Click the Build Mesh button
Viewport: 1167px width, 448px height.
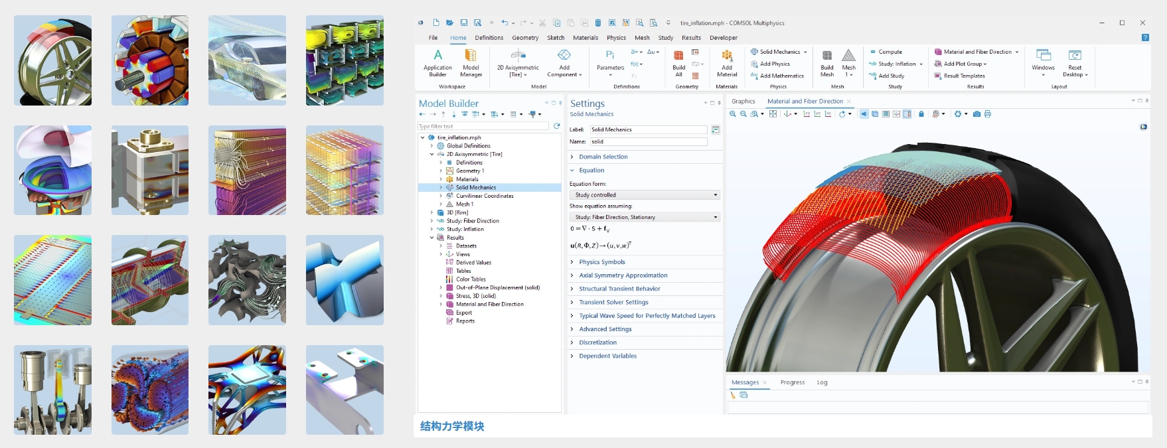point(827,63)
